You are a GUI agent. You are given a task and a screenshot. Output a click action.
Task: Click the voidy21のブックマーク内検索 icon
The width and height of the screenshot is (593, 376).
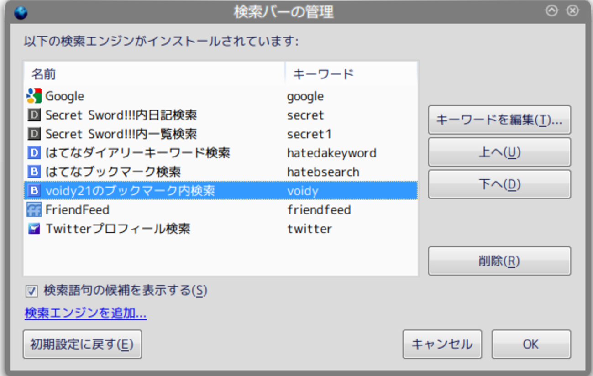tap(34, 190)
